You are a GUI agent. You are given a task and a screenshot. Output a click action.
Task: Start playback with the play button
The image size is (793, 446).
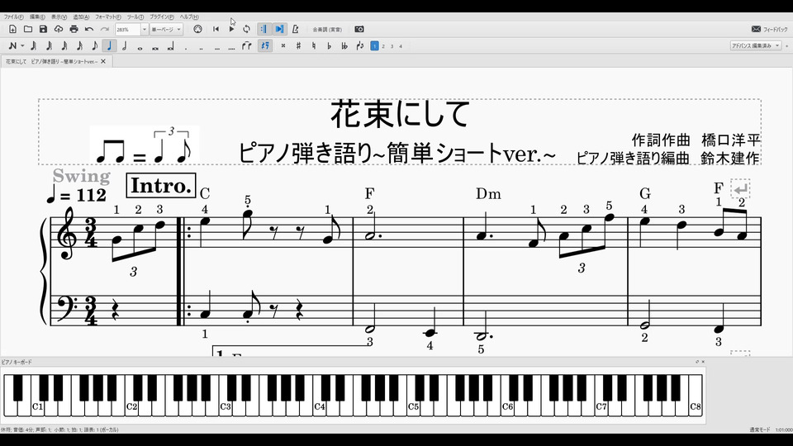pyautogui.click(x=231, y=30)
